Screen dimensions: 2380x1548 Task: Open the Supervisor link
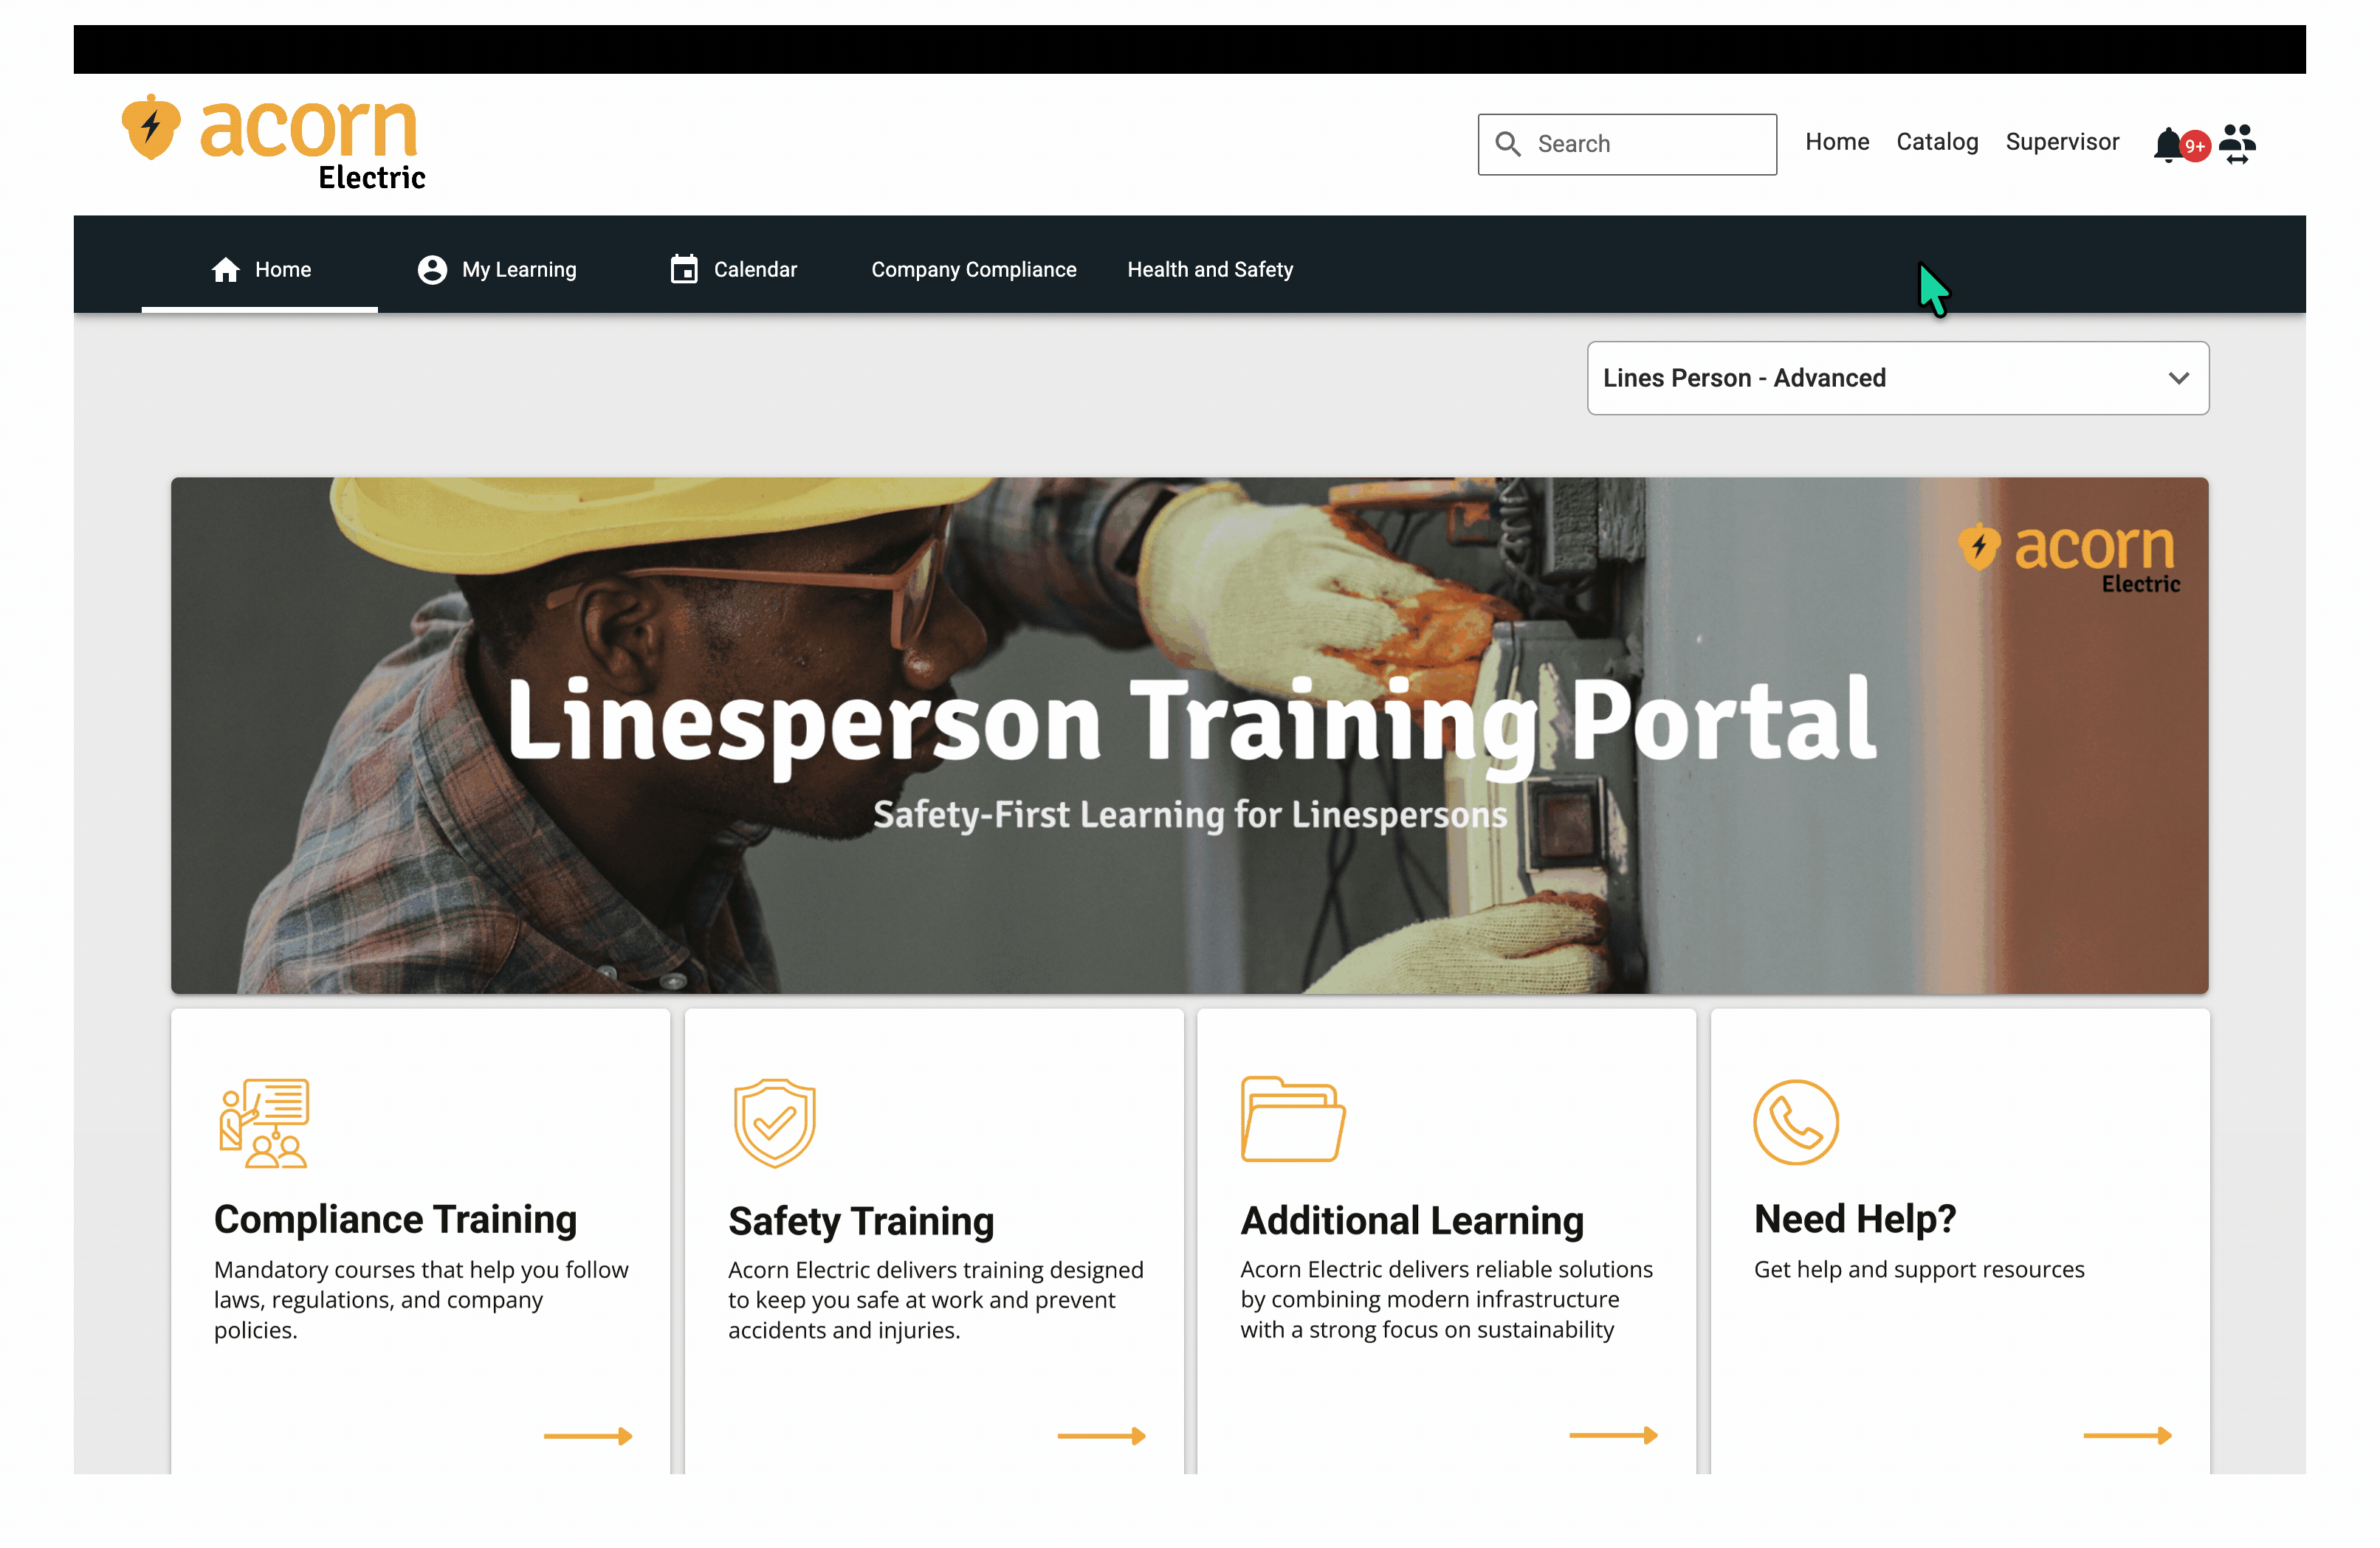coord(2062,142)
